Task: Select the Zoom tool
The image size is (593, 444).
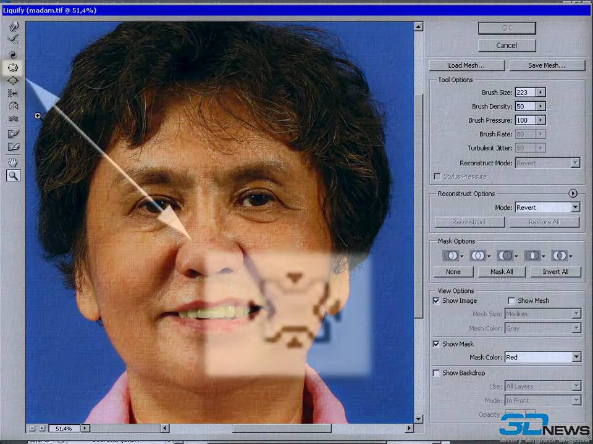Action: [13, 176]
